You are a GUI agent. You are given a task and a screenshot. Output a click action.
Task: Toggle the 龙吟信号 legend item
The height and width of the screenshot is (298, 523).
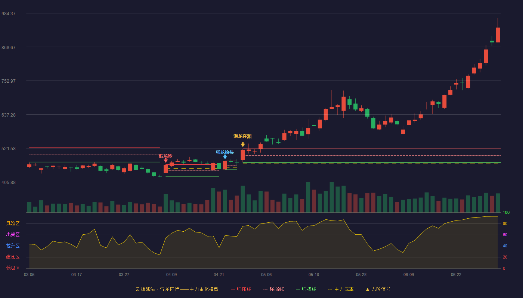(x=378, y=289)
